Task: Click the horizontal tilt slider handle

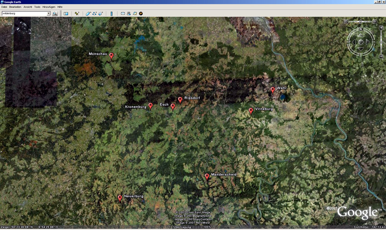Action: [x=361, y=22]
